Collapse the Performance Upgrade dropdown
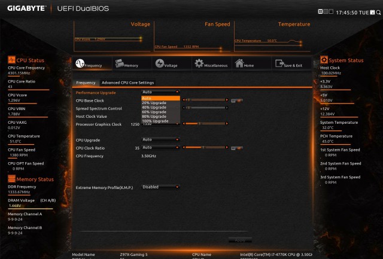 point(160,92)
